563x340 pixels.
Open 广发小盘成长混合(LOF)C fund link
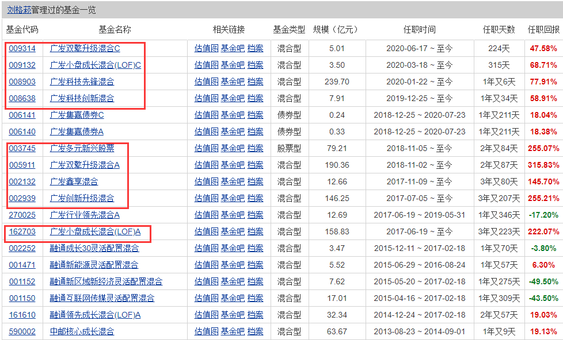(96, 65)
